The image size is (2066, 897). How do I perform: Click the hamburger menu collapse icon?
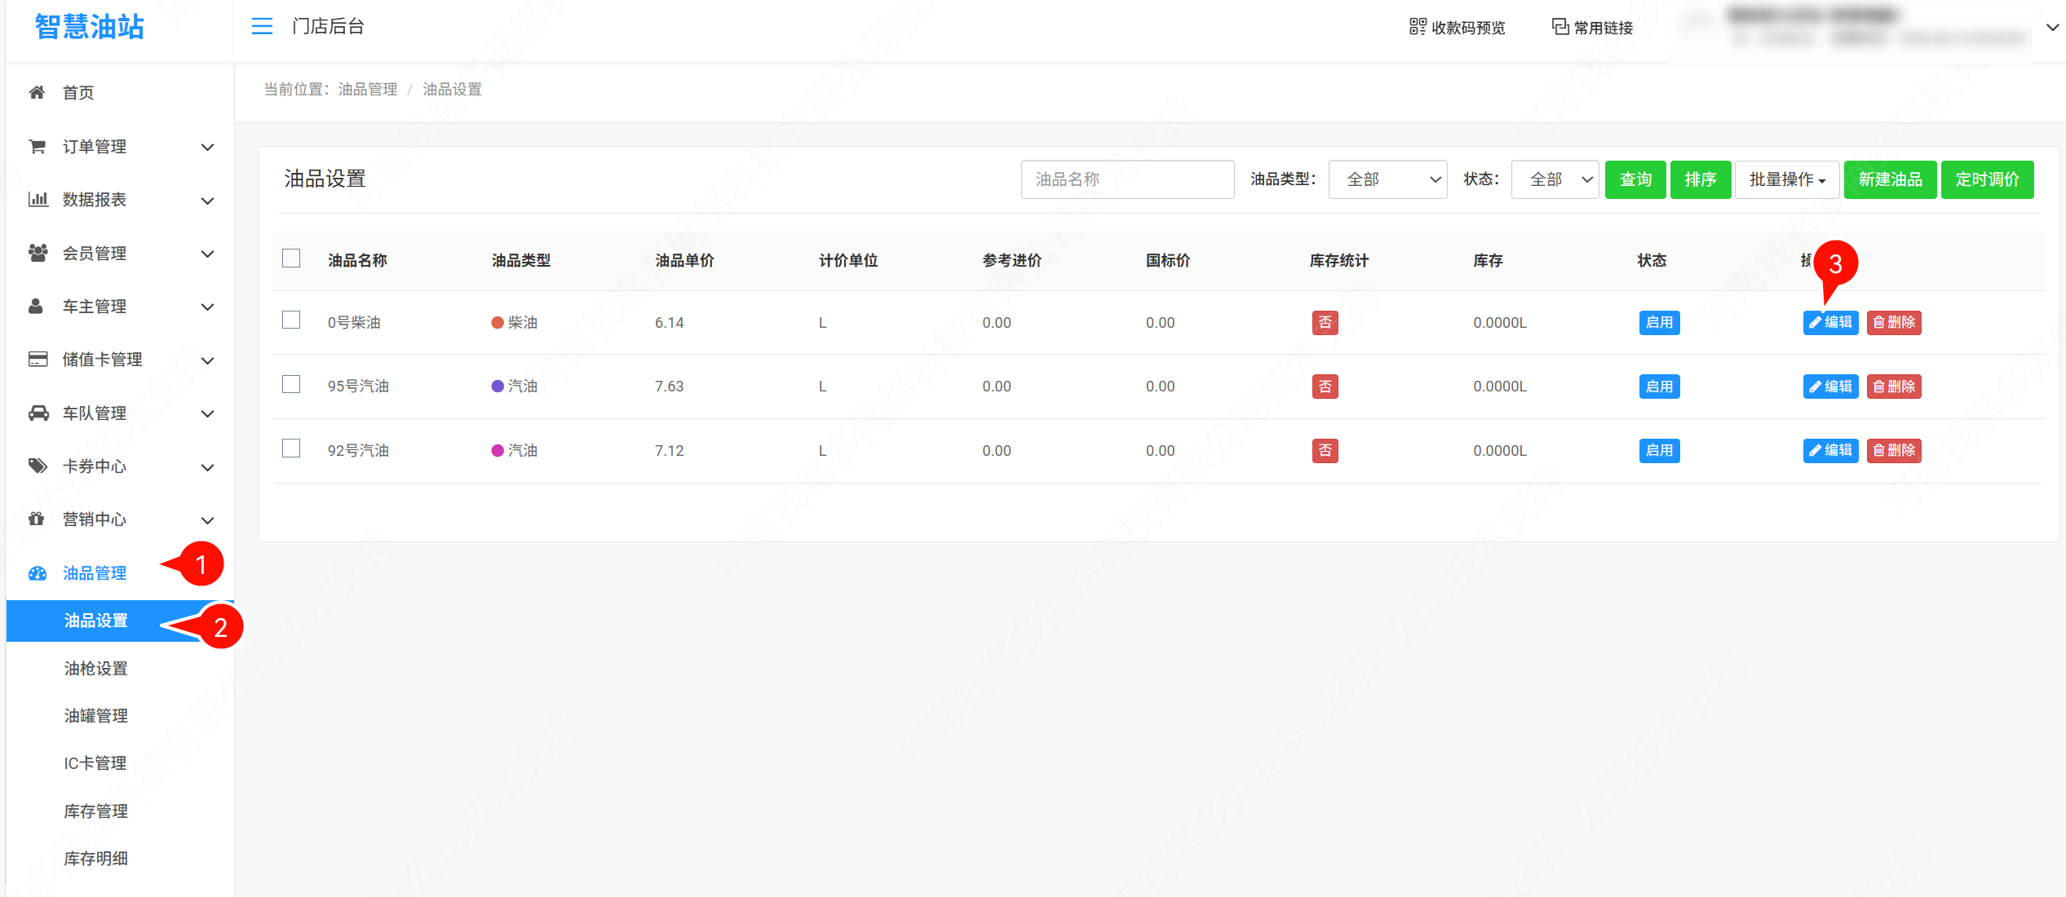pos(262,26)
